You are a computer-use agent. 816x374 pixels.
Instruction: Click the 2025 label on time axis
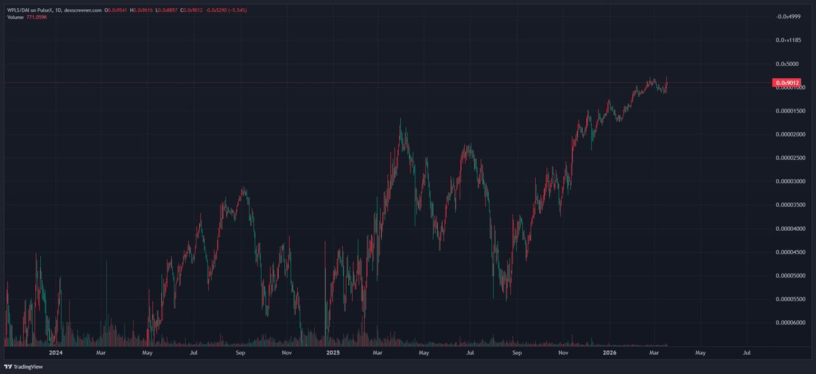(x=333, y=353)
